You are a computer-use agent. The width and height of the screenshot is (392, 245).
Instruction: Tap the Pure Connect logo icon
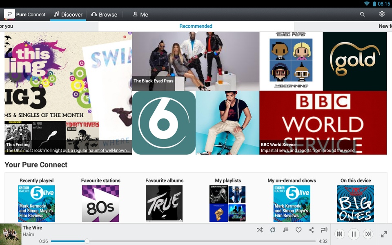tap(9, 14)
